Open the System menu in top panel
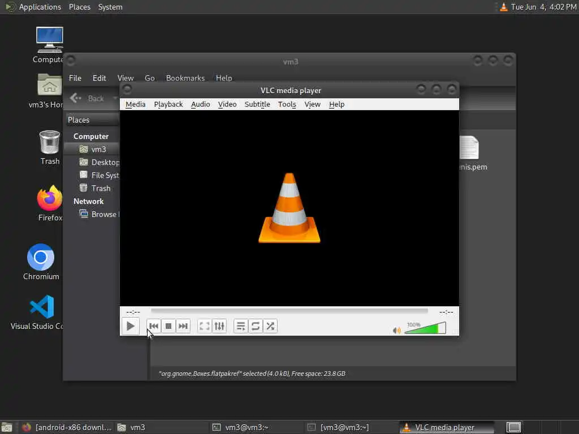Image resolution: width=579 pixels, height=434 pixels. 110,7
